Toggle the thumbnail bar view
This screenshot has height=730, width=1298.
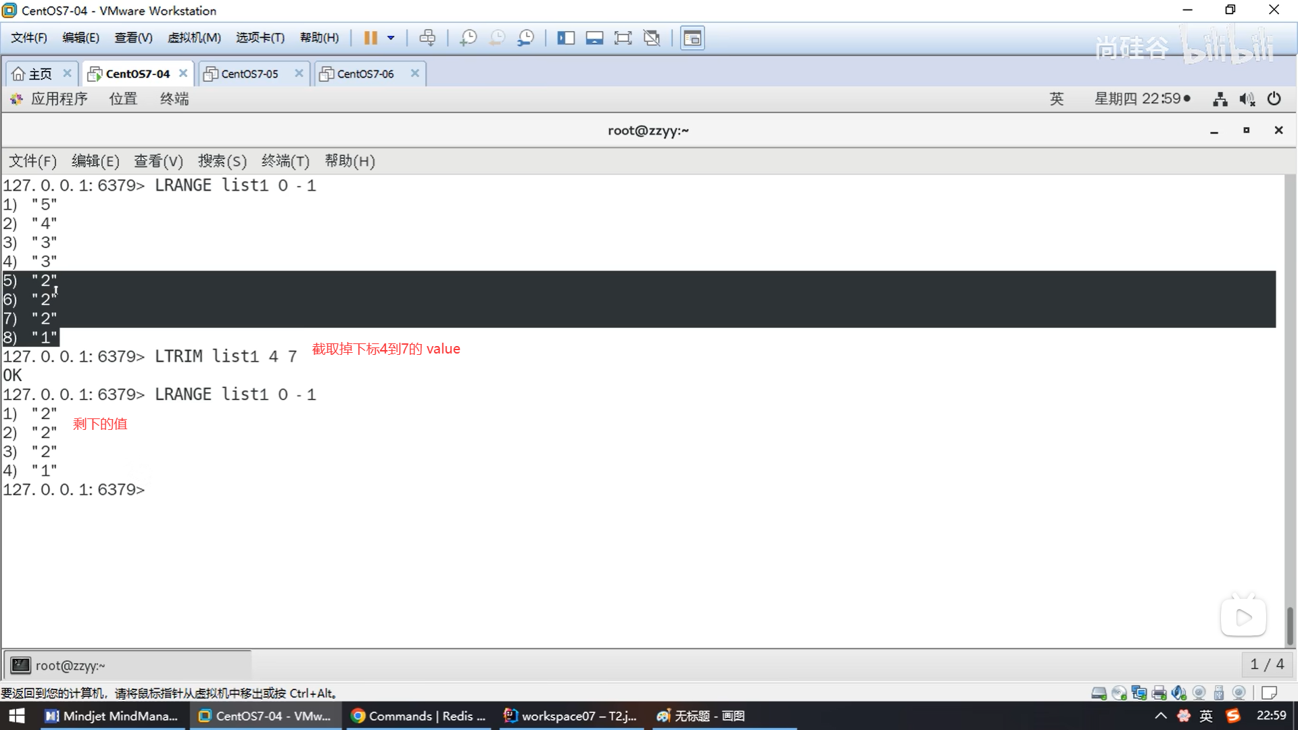click(x=594, y=38)
